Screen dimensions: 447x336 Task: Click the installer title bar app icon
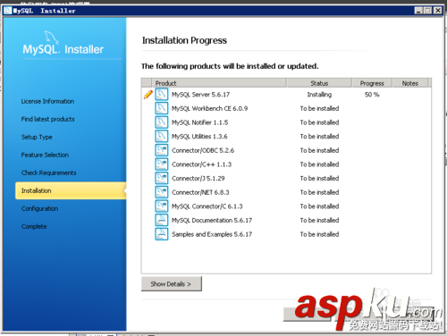(x=7, y=11)
